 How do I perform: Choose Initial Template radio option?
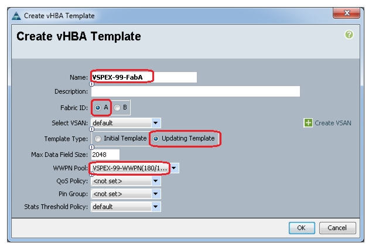coord(98,139)
